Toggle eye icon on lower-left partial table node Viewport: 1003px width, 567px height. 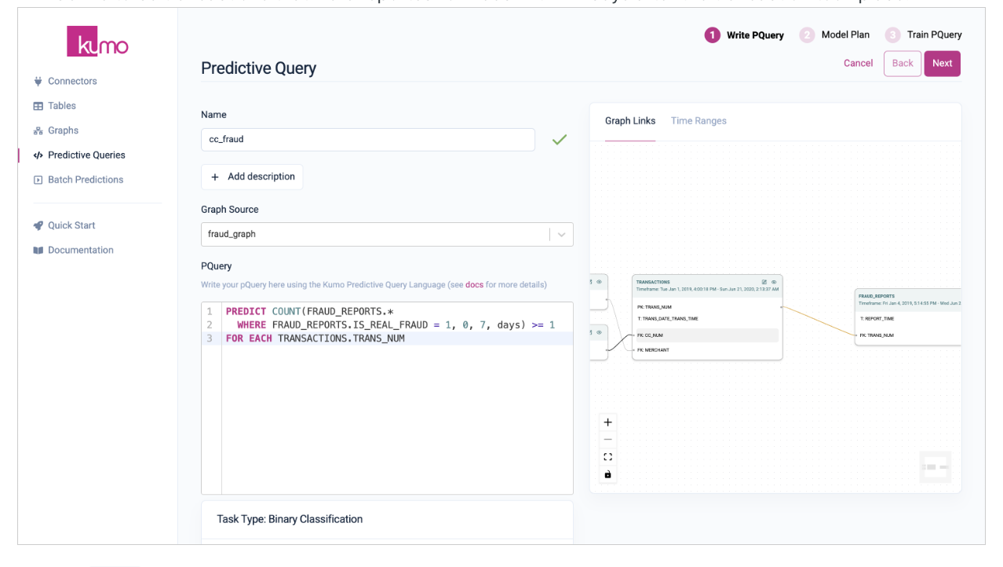(x=599, y=331)
